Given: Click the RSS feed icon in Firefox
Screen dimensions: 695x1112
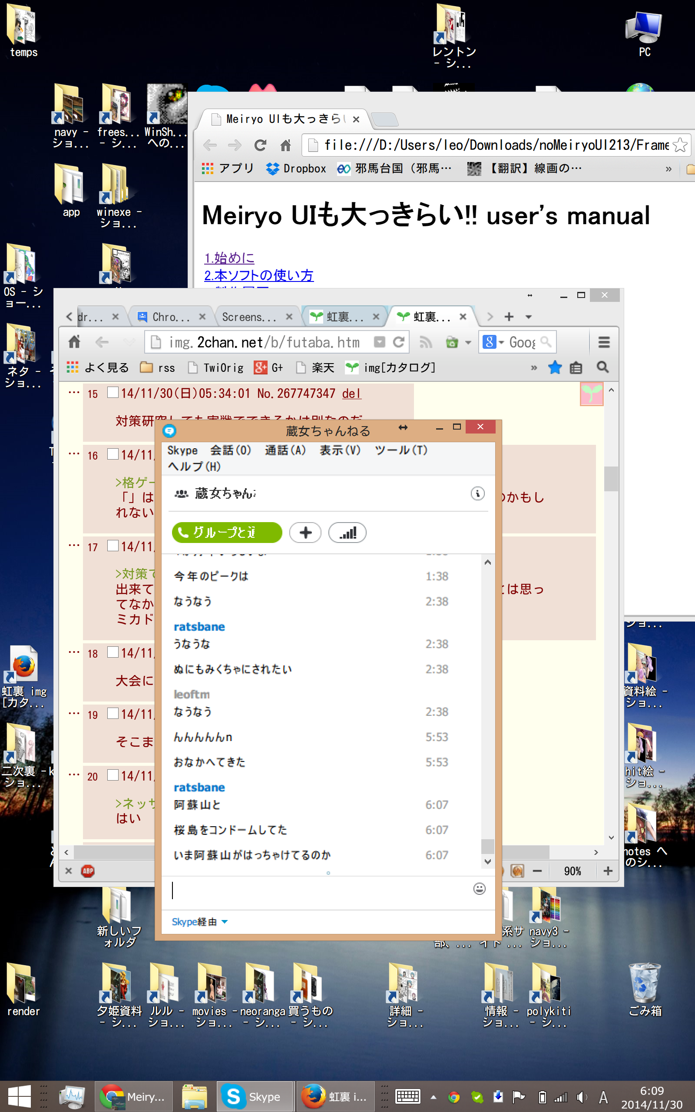Looking at the screenshot, I should 426,342.
